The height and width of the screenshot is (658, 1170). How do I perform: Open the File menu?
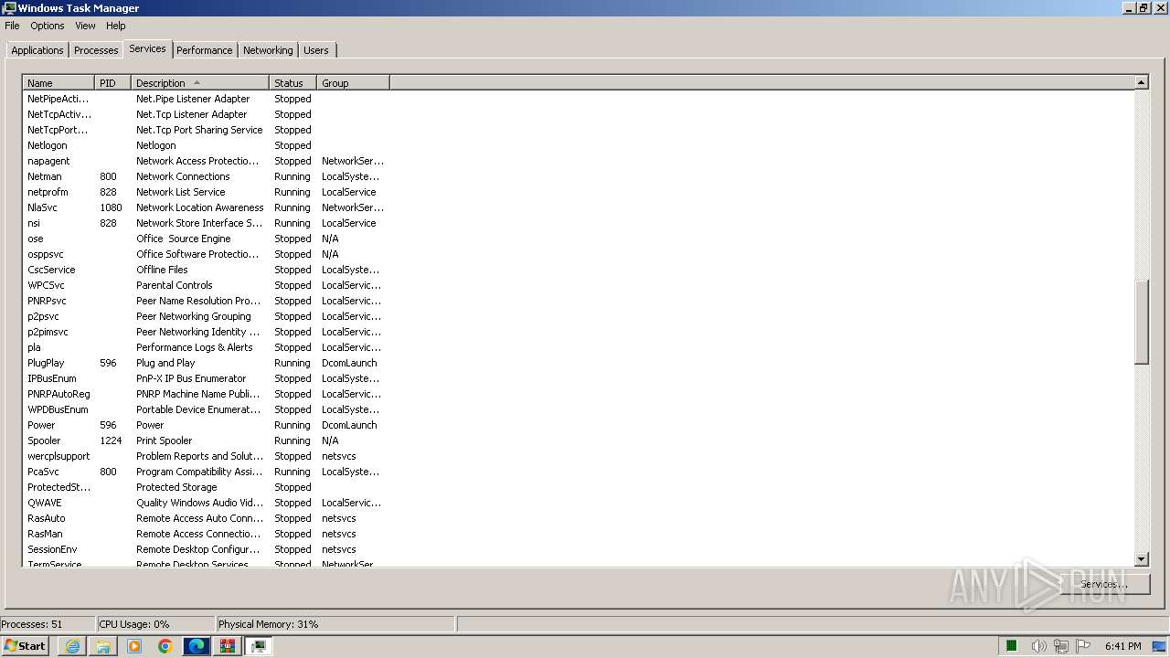tap(12, 26)
